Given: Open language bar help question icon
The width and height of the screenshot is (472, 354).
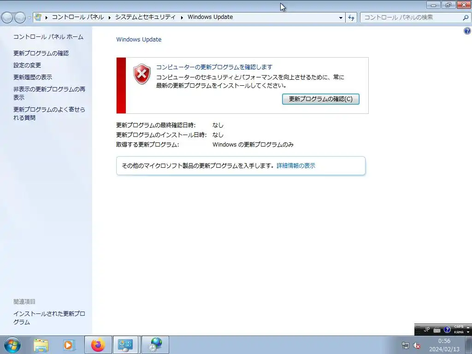Looking at the screenshot, I should click(447, 330).
